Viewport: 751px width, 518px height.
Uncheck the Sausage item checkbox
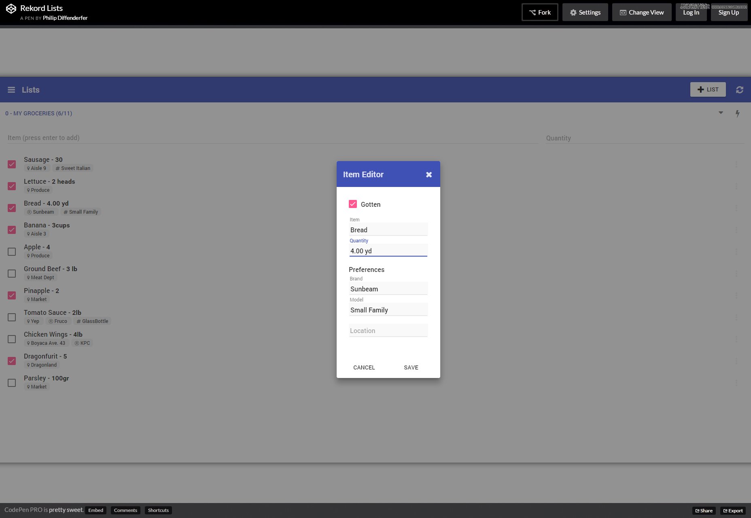coord(12,164)
